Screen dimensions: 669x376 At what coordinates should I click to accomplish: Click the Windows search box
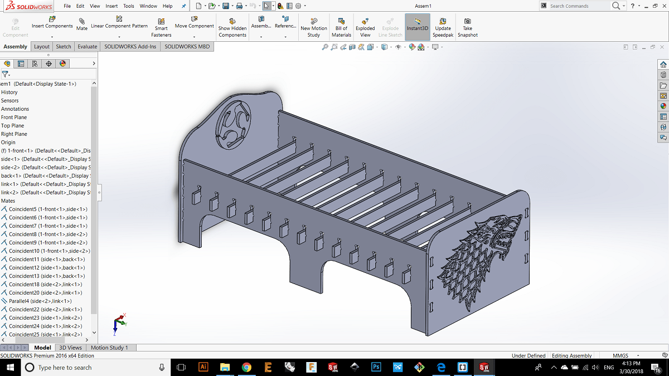(95, 368)
